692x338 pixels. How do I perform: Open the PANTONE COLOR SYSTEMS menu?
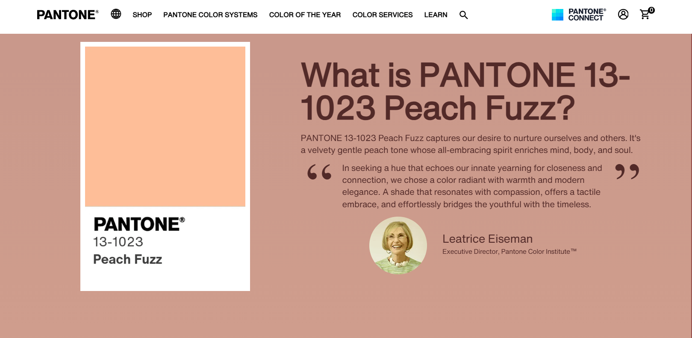(210, 15)
